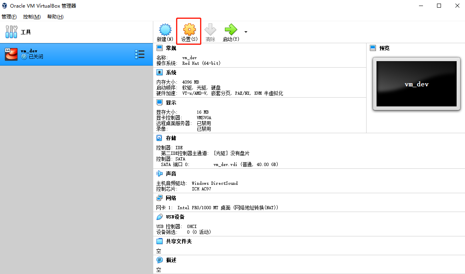Select the memory value 4096 MB
This screenshot has width=465, height=274.
[191, 82]
